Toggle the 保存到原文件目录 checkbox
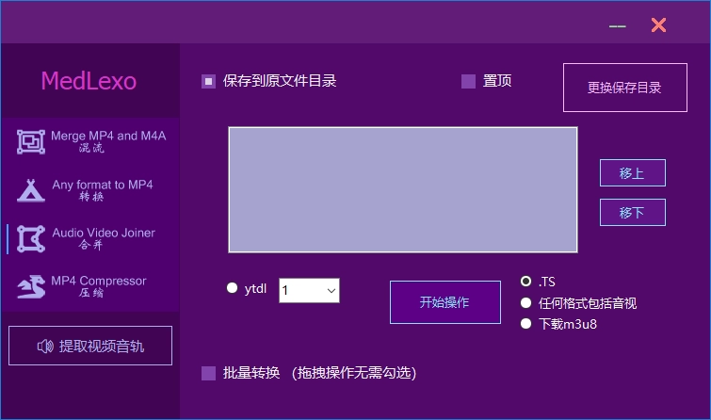Viewport: 711px width, 420px height. point(209,82)
